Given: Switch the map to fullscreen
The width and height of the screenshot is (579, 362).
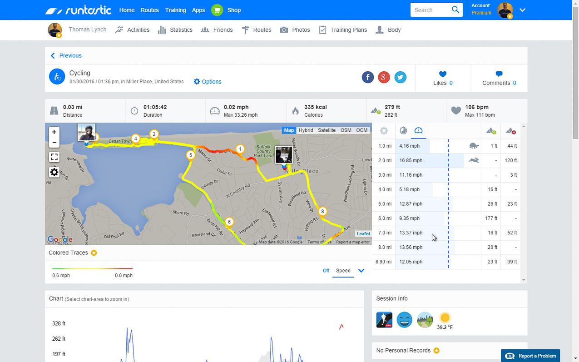Looking at the screenshot, I should click(x=54, y=157).
